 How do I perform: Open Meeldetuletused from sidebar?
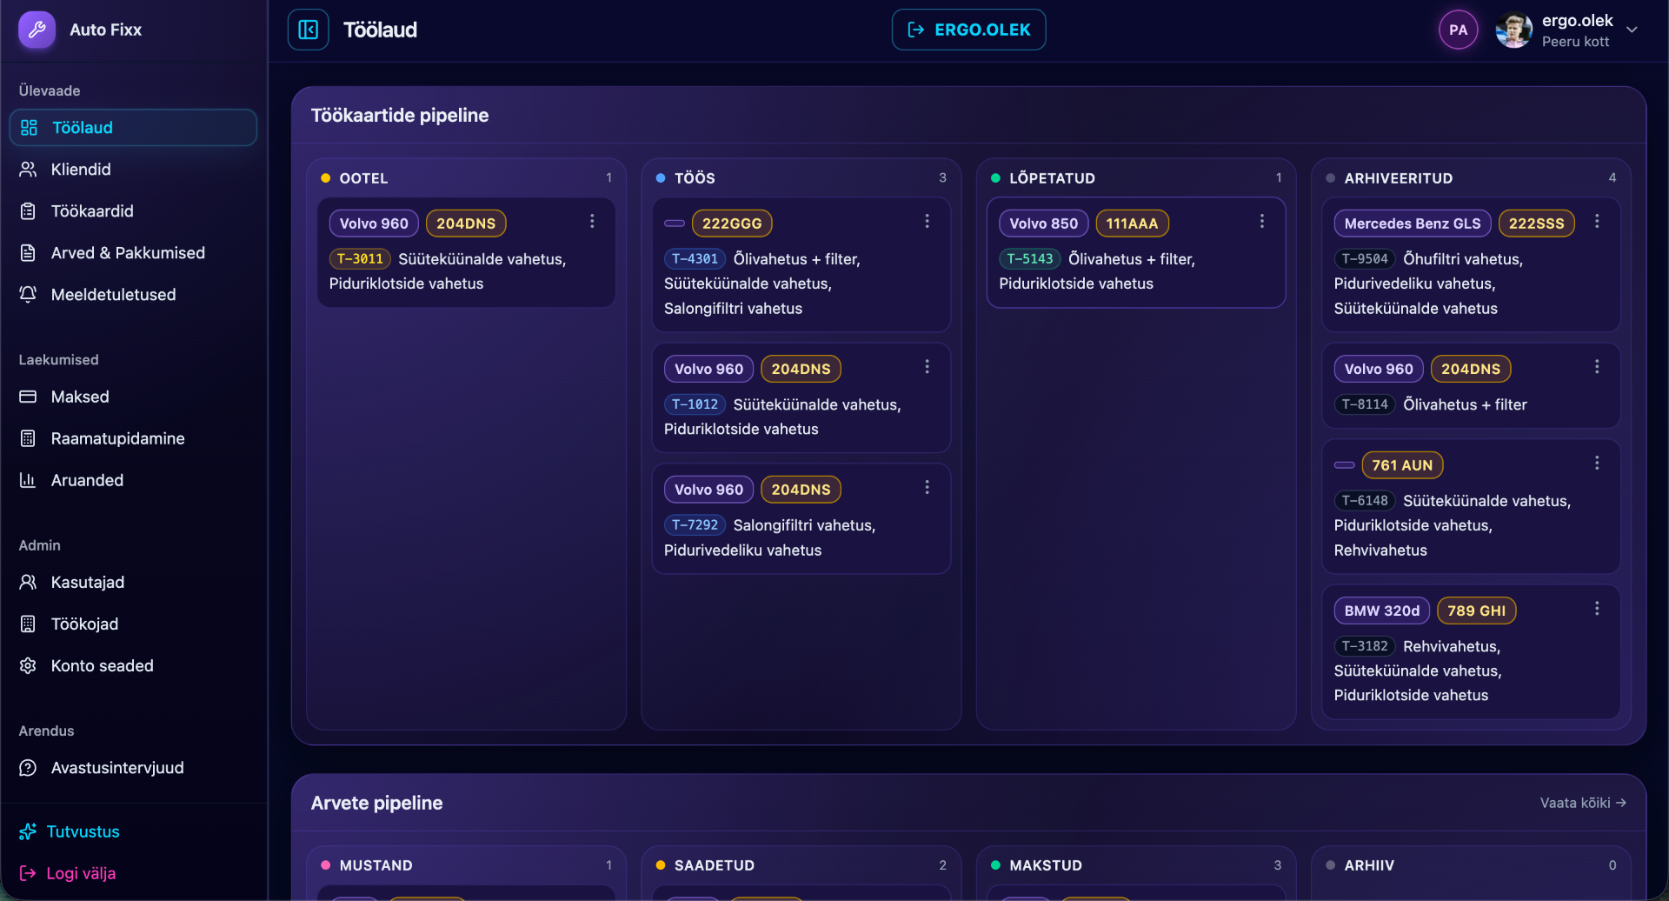coord(133,295)
